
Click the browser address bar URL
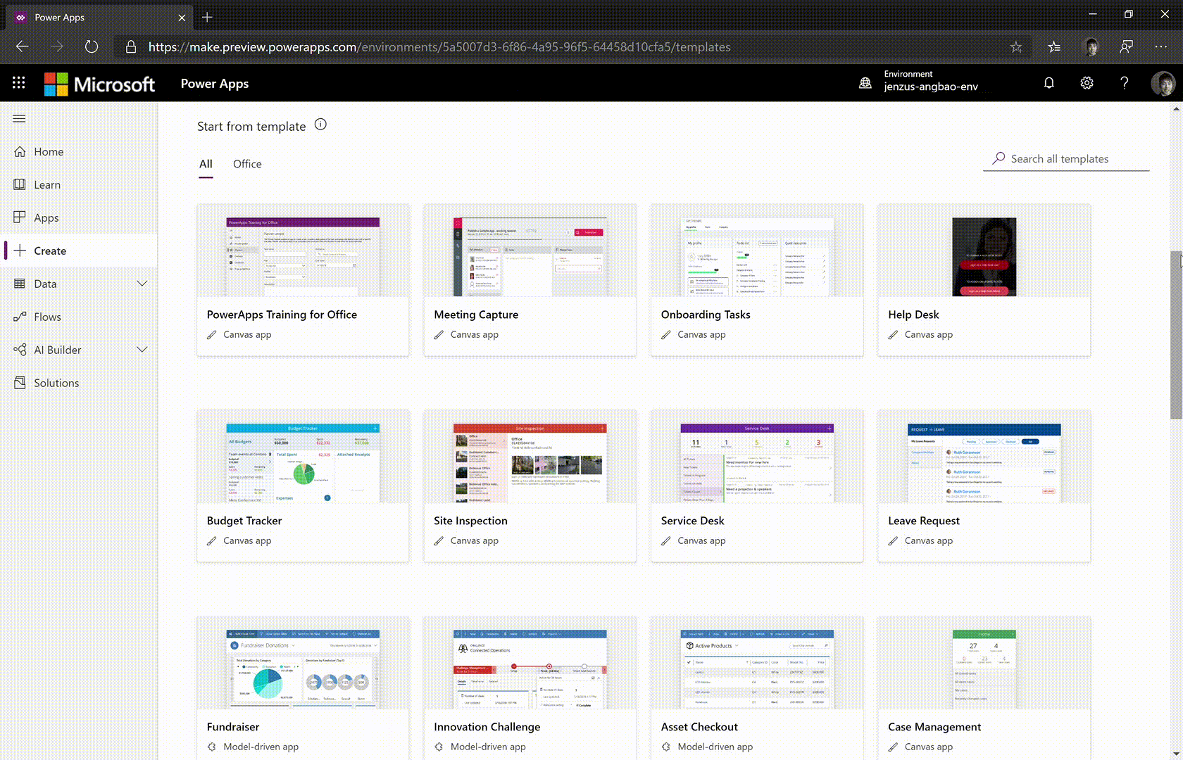pyautogui.click(x=439, y=46)
